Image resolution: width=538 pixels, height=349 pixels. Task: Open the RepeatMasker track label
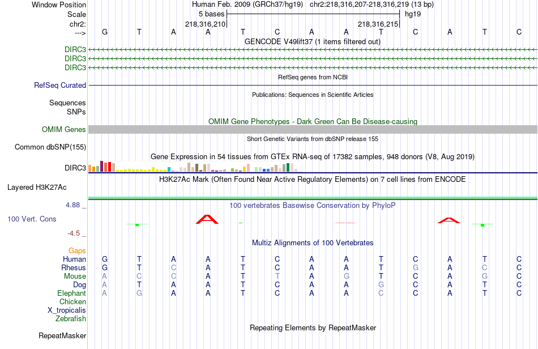tap(62, 335)
